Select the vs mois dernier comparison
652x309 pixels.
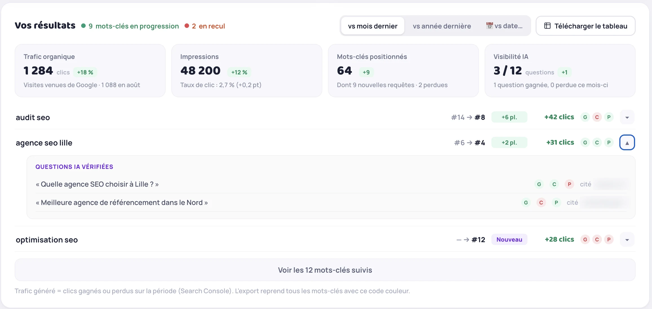click(x=372, y=26)
